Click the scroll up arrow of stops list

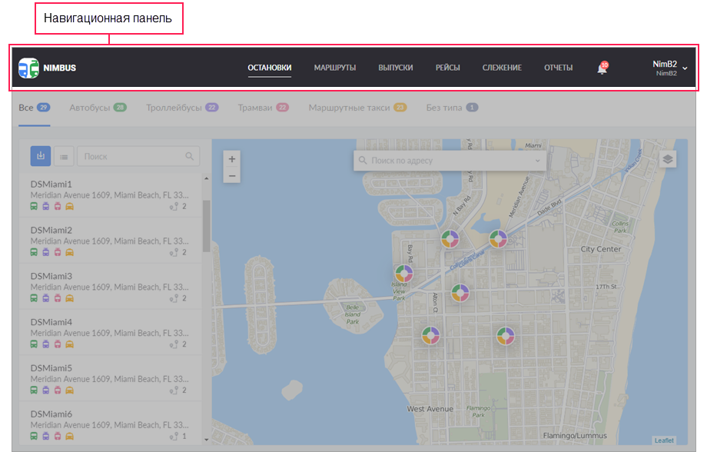pyautogui.click(x=207, y=178)
